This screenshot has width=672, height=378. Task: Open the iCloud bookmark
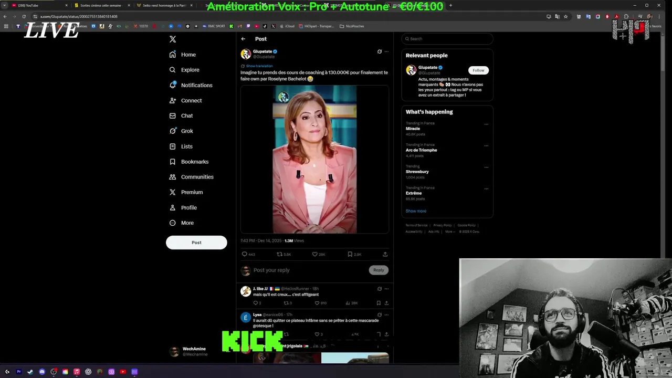[x=287, y=26]
